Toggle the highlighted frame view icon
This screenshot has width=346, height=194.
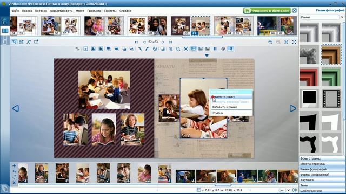[194, 49]
